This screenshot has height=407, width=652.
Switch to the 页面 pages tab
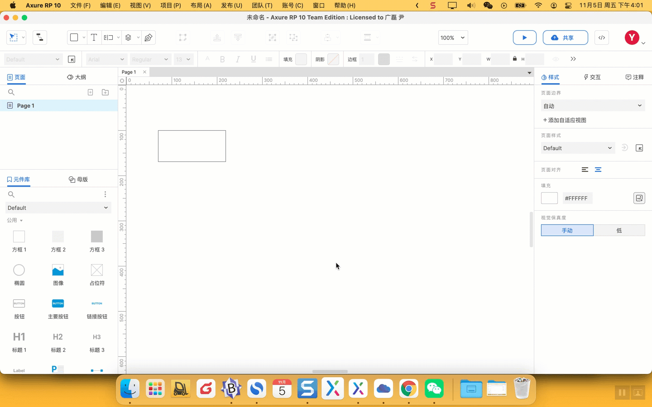(x=16, y=77)
